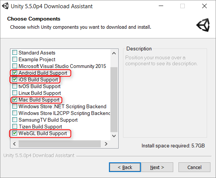Screen dimensions: 216x178
Task: Click the large Unity cube logo
Action: pyautogui.click(x=203, y=25)
